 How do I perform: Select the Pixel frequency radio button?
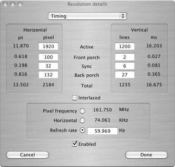[x=82, y=111]
